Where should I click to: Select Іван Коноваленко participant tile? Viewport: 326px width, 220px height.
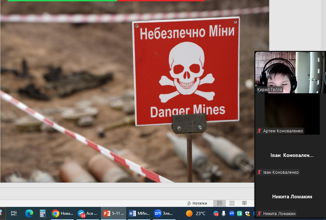coord(290,155)
